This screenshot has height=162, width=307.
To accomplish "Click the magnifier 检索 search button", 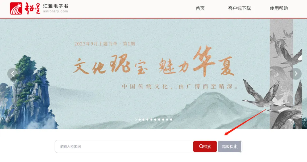I will [205, 147].
